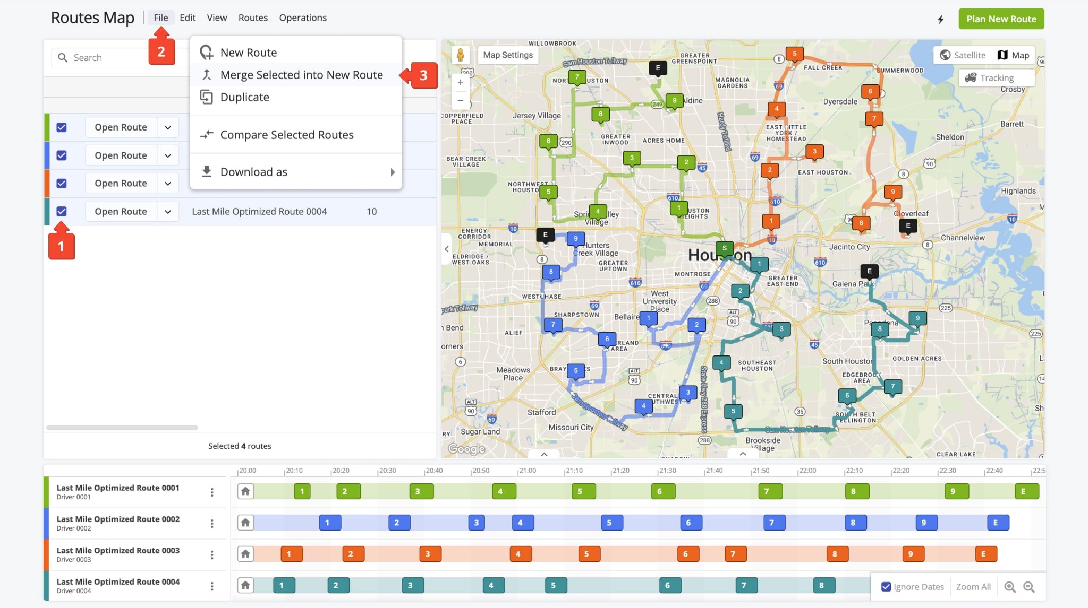
Task: Click the Compare Selected Routes icon
Action: 207,135
